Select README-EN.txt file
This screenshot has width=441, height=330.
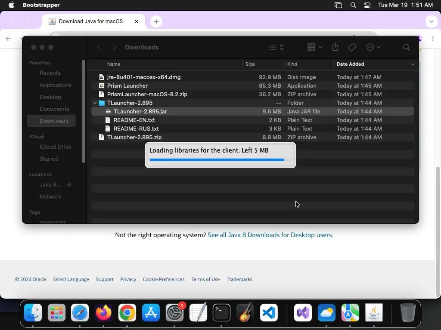(252, 120)
